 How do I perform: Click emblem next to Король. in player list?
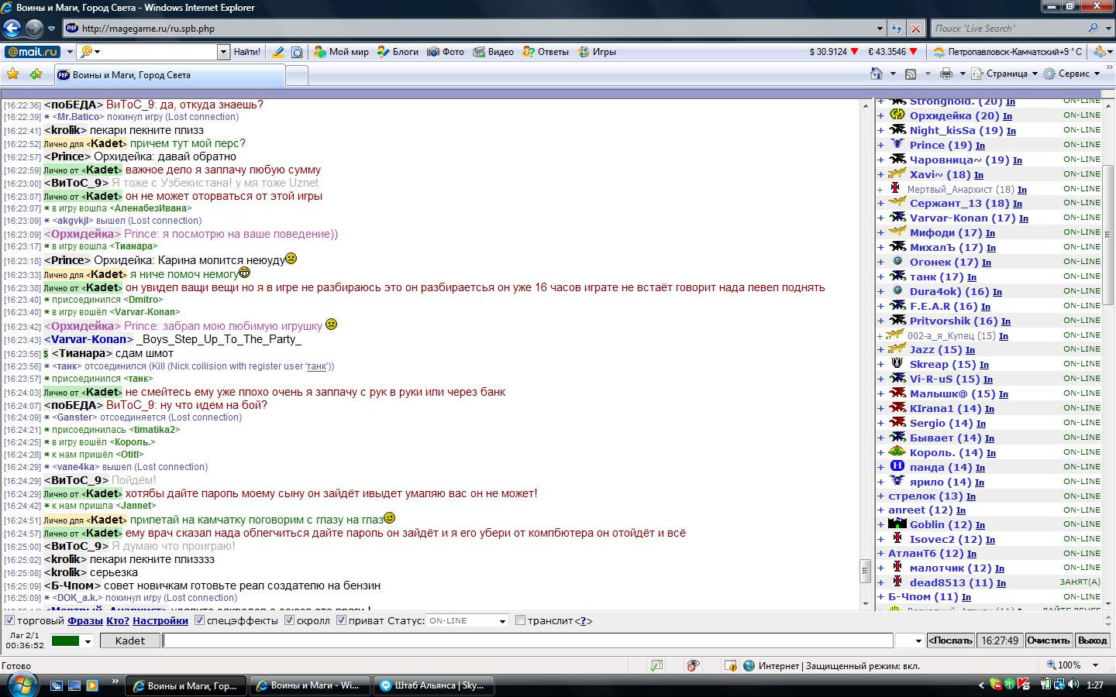(897, 452)
